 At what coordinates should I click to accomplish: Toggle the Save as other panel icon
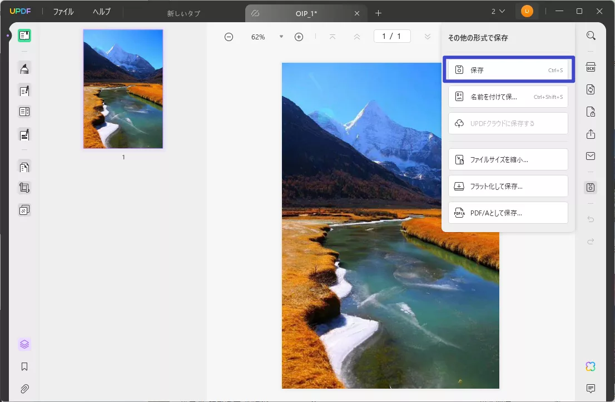pyautogui.click(x=591, y=187)
